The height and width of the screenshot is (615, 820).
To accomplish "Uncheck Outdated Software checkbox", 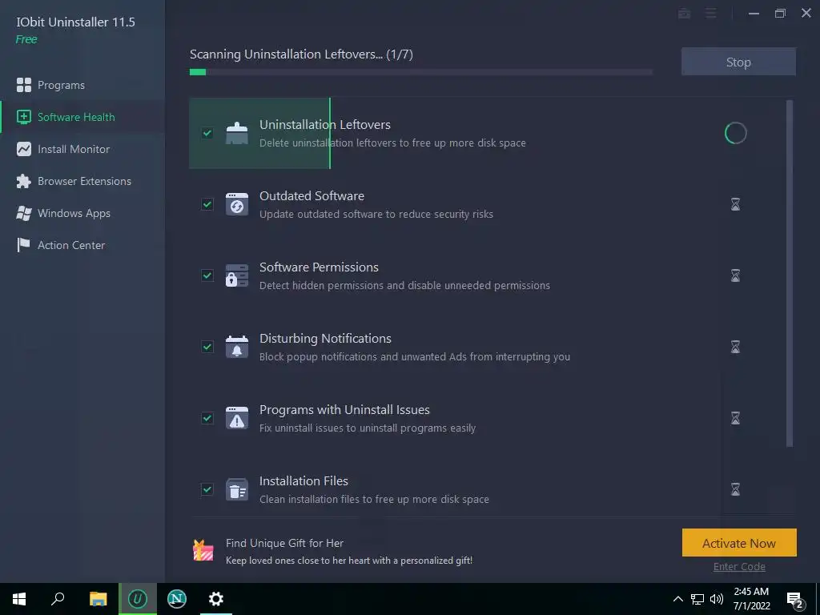I will coord(207,204).
